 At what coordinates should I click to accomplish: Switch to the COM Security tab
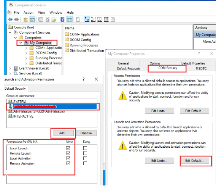[167, 68]
